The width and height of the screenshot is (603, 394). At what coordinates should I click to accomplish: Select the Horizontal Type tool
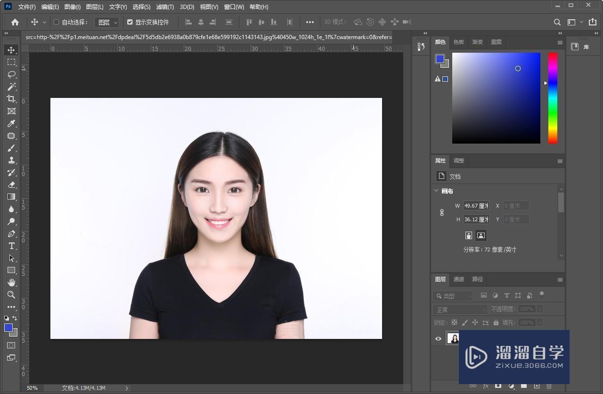point(11,246)
